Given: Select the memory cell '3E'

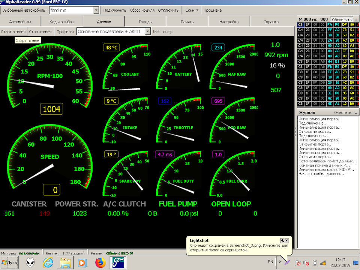Looking at the screenshot, I should click(330, 93).
